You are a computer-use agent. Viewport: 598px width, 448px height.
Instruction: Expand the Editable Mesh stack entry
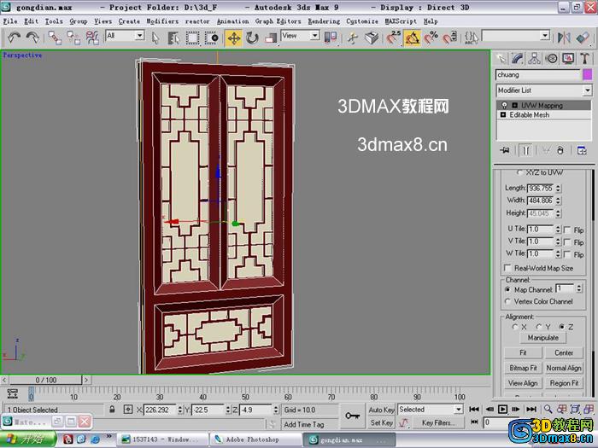point(502,114)
